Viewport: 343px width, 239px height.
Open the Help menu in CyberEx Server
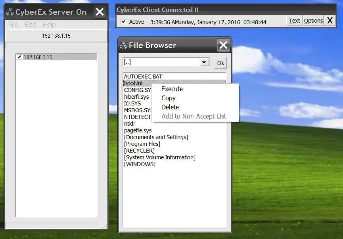(x=49, y=25)
